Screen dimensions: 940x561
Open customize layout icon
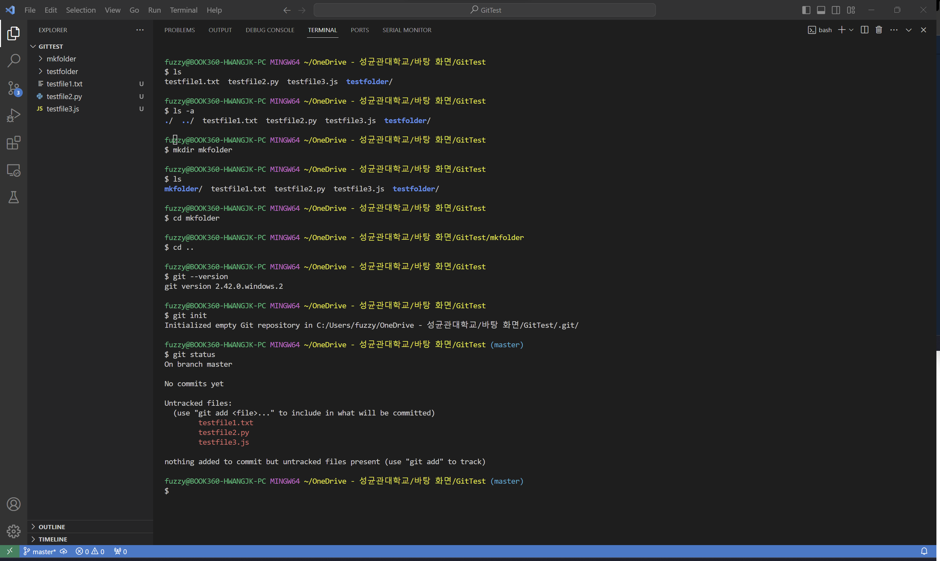851,10
